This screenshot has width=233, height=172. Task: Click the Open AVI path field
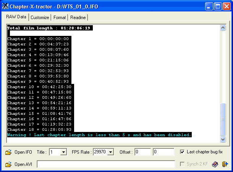[x=106, y=164]
